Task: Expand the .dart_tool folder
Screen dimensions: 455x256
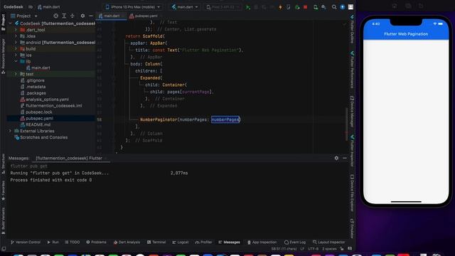Action: (16, 30)
